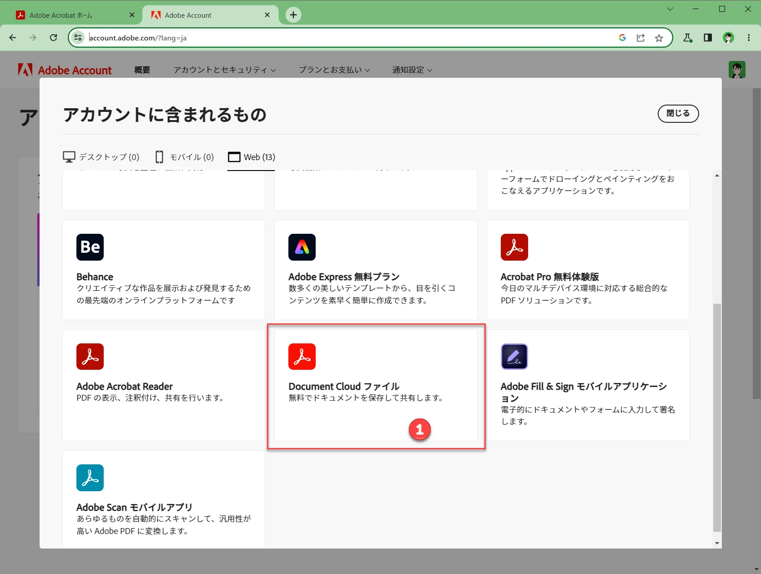Open the tab search chevron
Screen dimensions: 761x574
click(670, 9)
